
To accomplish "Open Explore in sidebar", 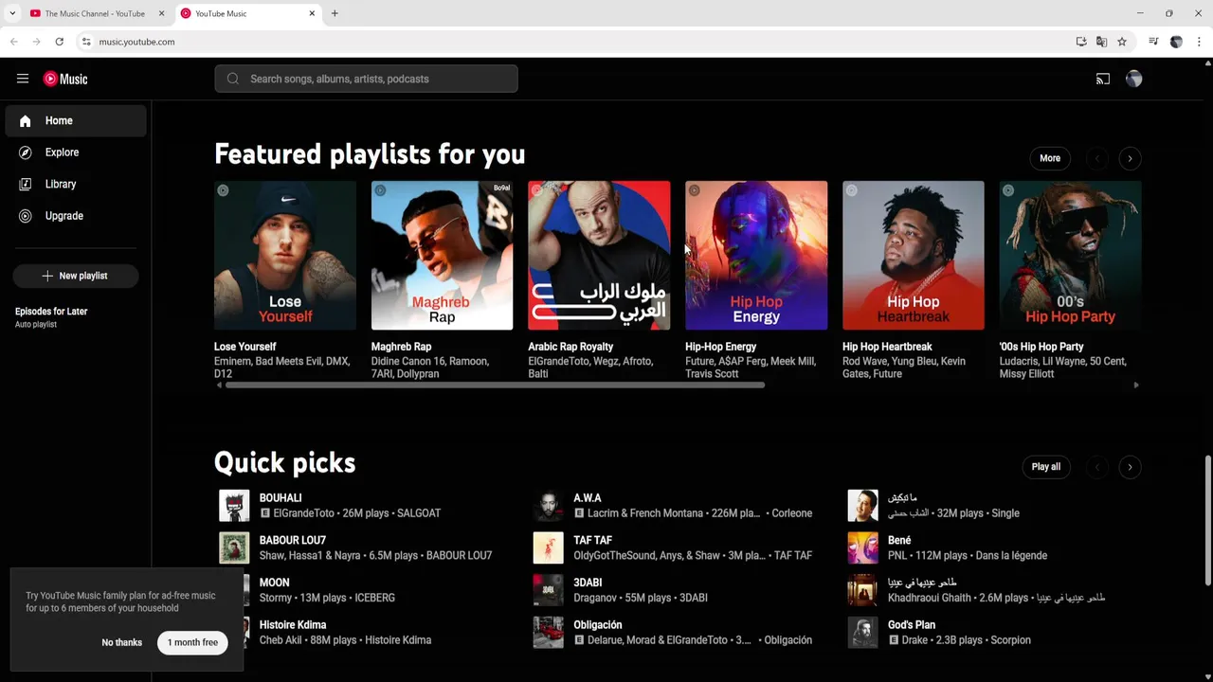I will tap(76, 153).
